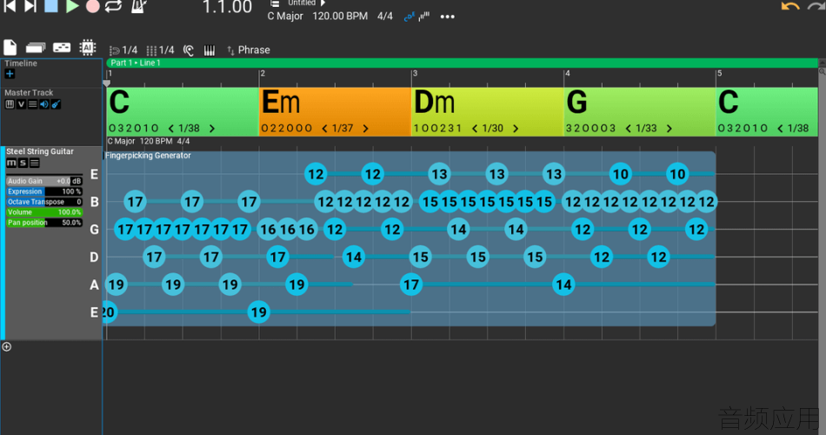Open the phrase pattern block icon

pos(62,48)
